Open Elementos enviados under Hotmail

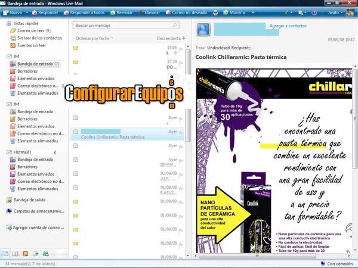[x=32, y=174]
